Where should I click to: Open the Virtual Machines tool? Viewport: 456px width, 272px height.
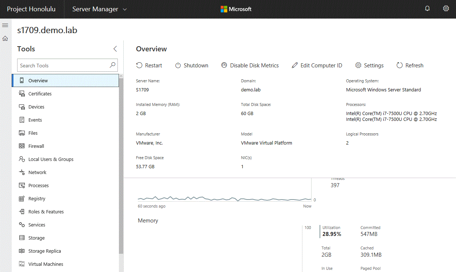click(46, 264)
